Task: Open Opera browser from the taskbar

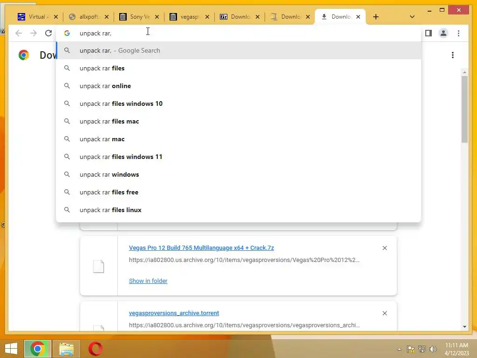Action: (x=95, y=349)
